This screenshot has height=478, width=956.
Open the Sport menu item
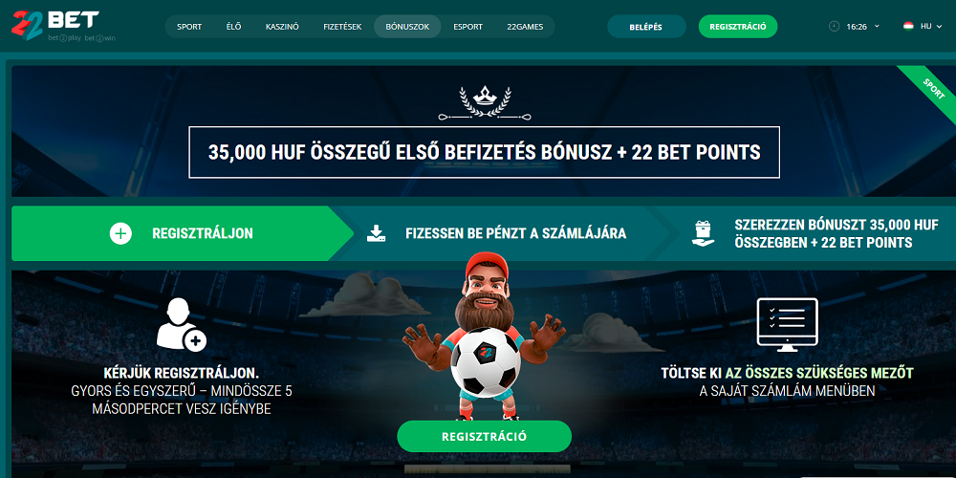(x=189, y=27)
